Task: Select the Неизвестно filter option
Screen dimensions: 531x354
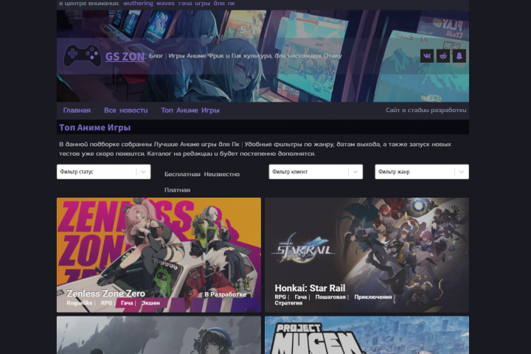Action: point(222,174)
